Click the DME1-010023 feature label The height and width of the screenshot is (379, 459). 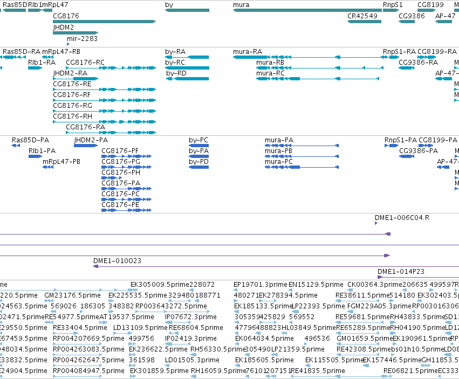click(118, 261)
